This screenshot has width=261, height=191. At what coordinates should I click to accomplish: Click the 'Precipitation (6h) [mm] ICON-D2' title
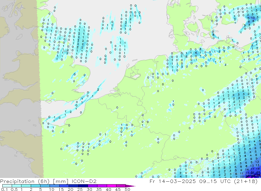[x=48, y=181]
